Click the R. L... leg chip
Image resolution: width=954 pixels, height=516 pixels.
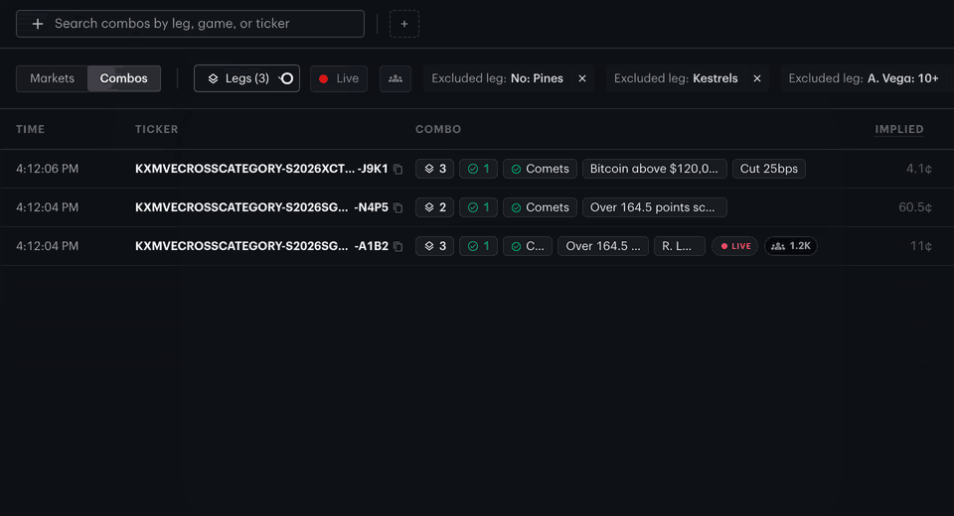pos(679,245)
